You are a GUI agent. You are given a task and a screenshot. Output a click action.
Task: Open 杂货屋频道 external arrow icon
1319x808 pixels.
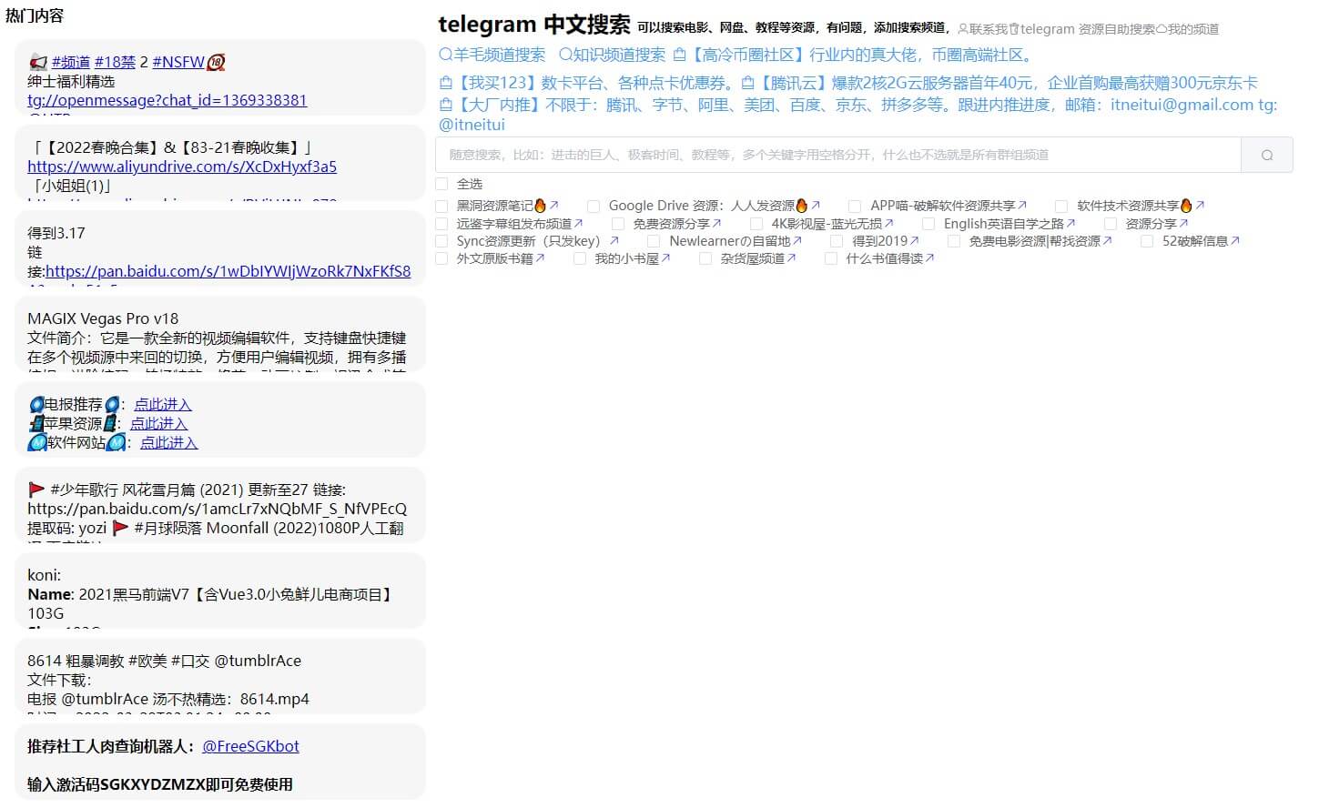click(x=791, y=258)
